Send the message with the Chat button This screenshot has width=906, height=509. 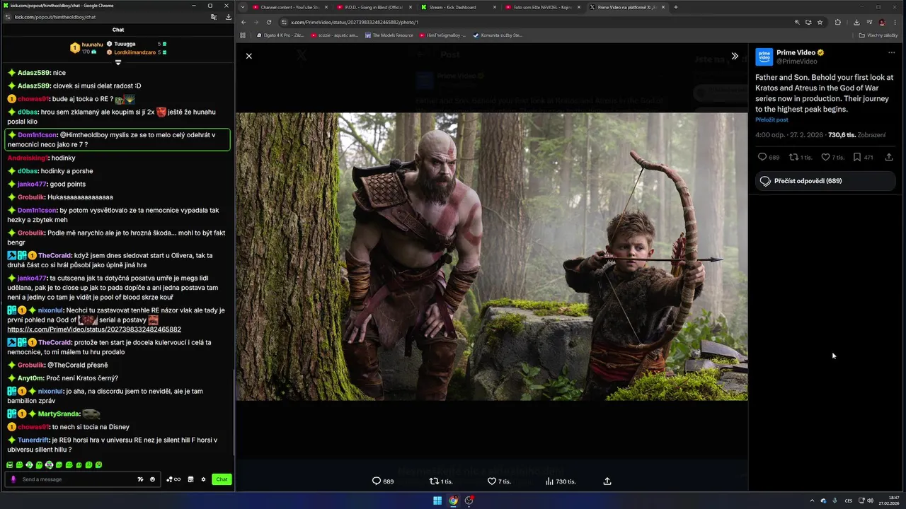[x=222, y=479]
